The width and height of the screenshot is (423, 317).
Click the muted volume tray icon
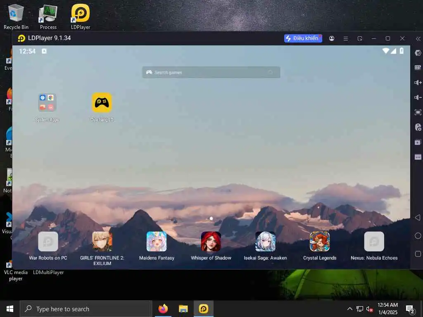coord(370,309)
